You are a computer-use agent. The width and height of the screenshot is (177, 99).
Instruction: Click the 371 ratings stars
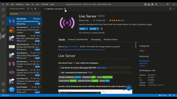click(x=117, y=20)
